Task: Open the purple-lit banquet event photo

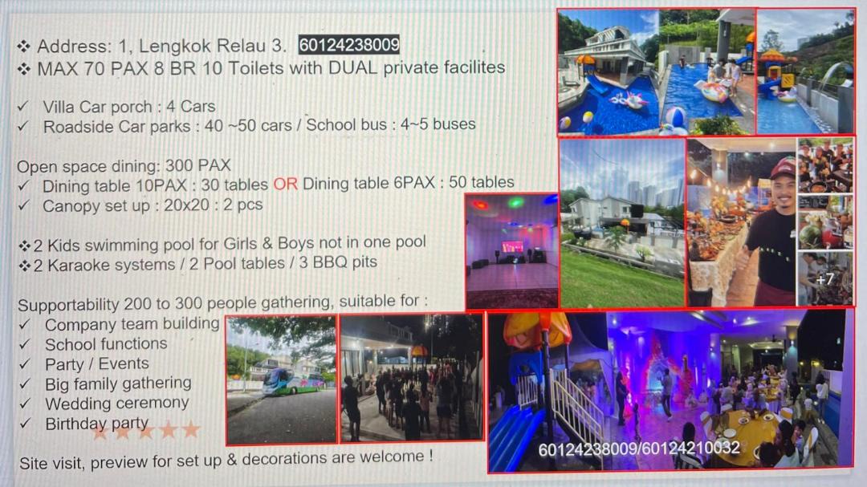Action: coord(670,391)
